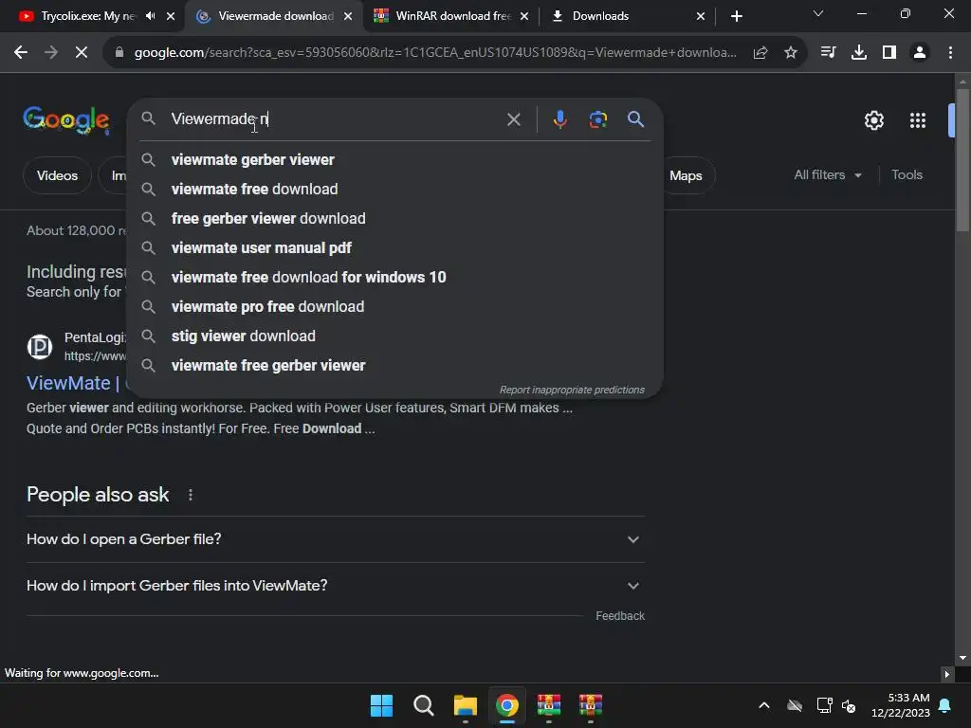
Task: Open the search Tools button
Action: pos(907,175)
